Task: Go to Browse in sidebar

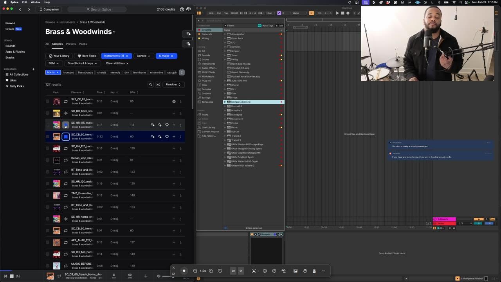Action: [x=10, y=23]
